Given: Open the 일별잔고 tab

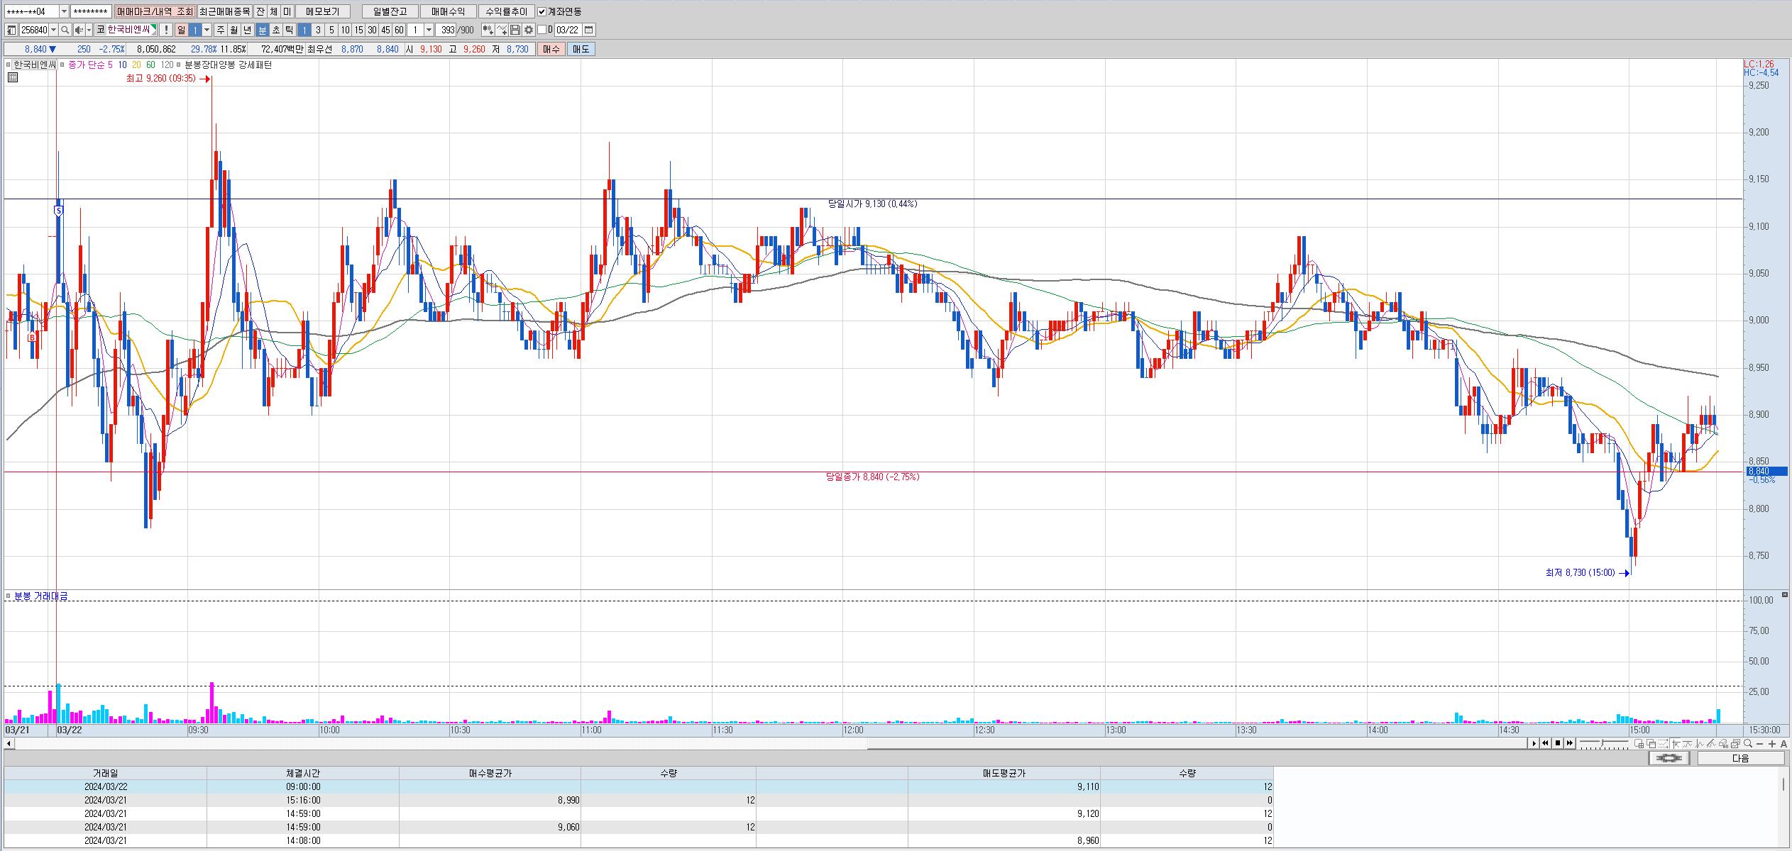Looking at the screenshot, I should pyautogui.click(x=389, y=11).
